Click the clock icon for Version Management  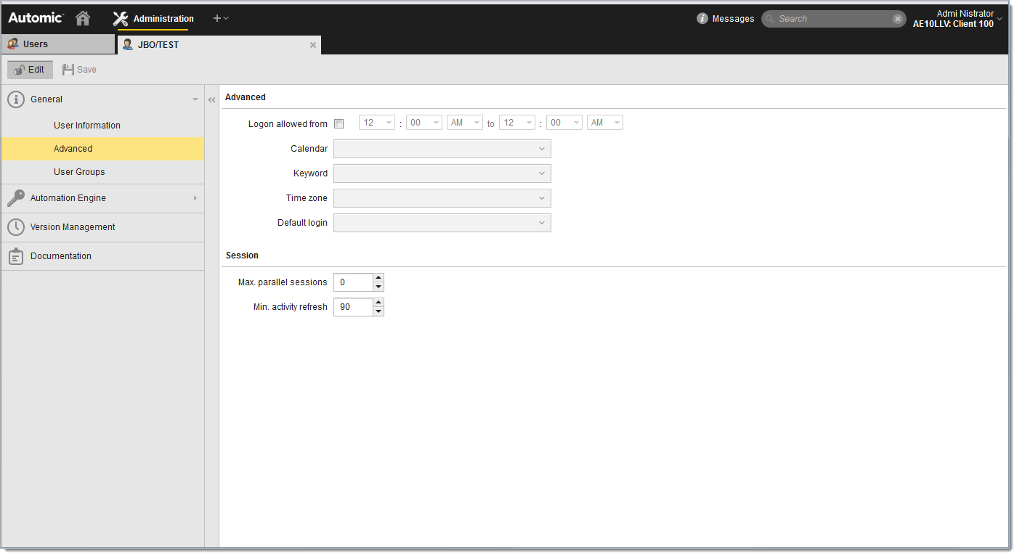15,226
